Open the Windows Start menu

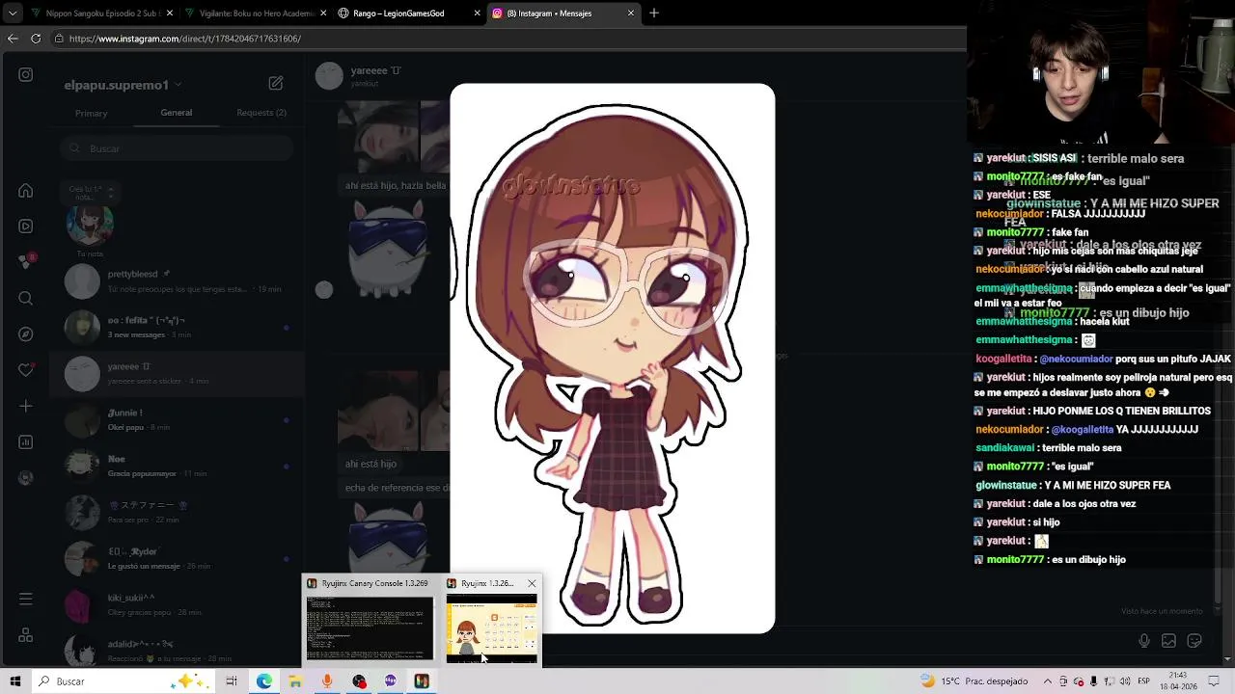(x=14, y=681)
